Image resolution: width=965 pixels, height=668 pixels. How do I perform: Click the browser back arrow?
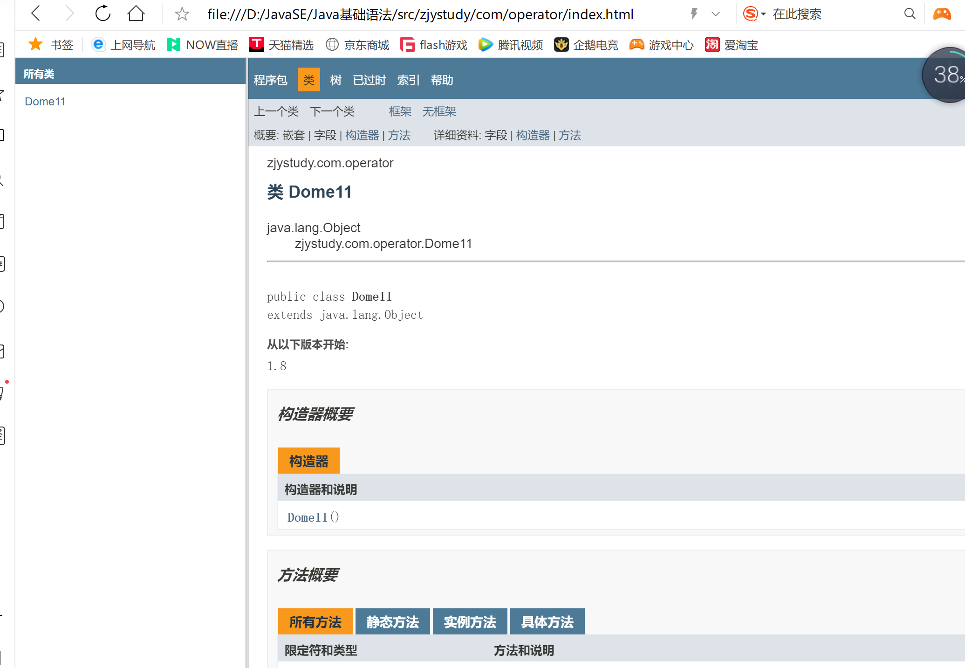tap(36, 14)
